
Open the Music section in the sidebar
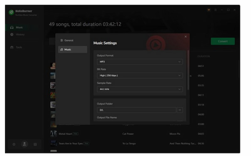pos(22,28)
